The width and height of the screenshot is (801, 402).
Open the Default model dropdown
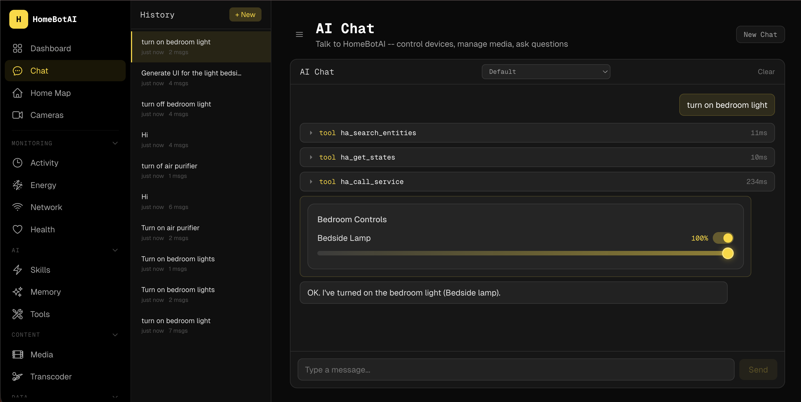546,72
